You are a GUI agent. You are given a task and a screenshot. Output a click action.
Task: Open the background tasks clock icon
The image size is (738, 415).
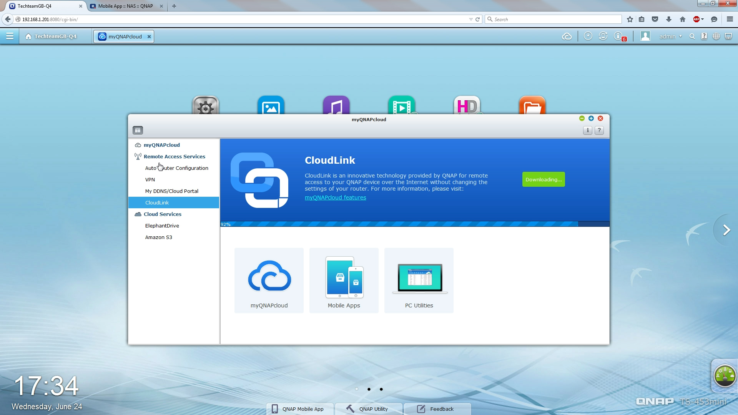tap(588, 36)
